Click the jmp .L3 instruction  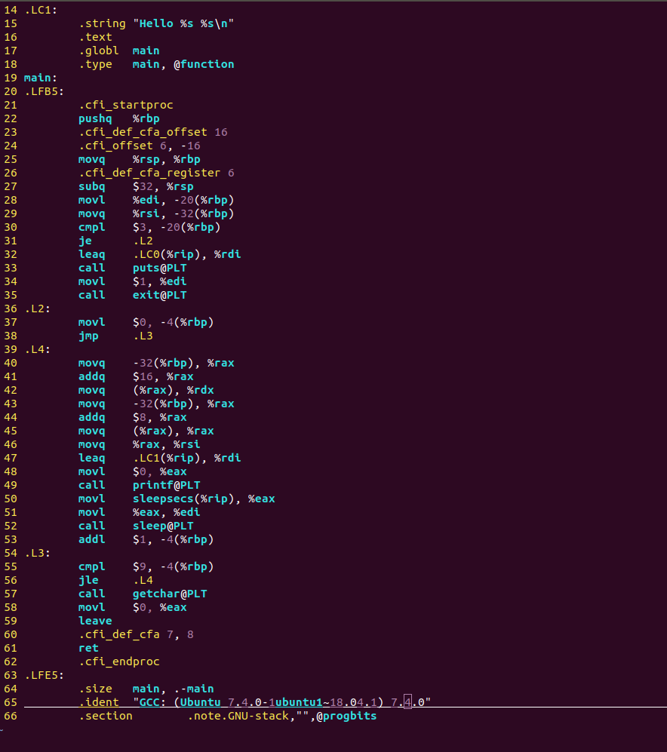click(x=115, y=336)
